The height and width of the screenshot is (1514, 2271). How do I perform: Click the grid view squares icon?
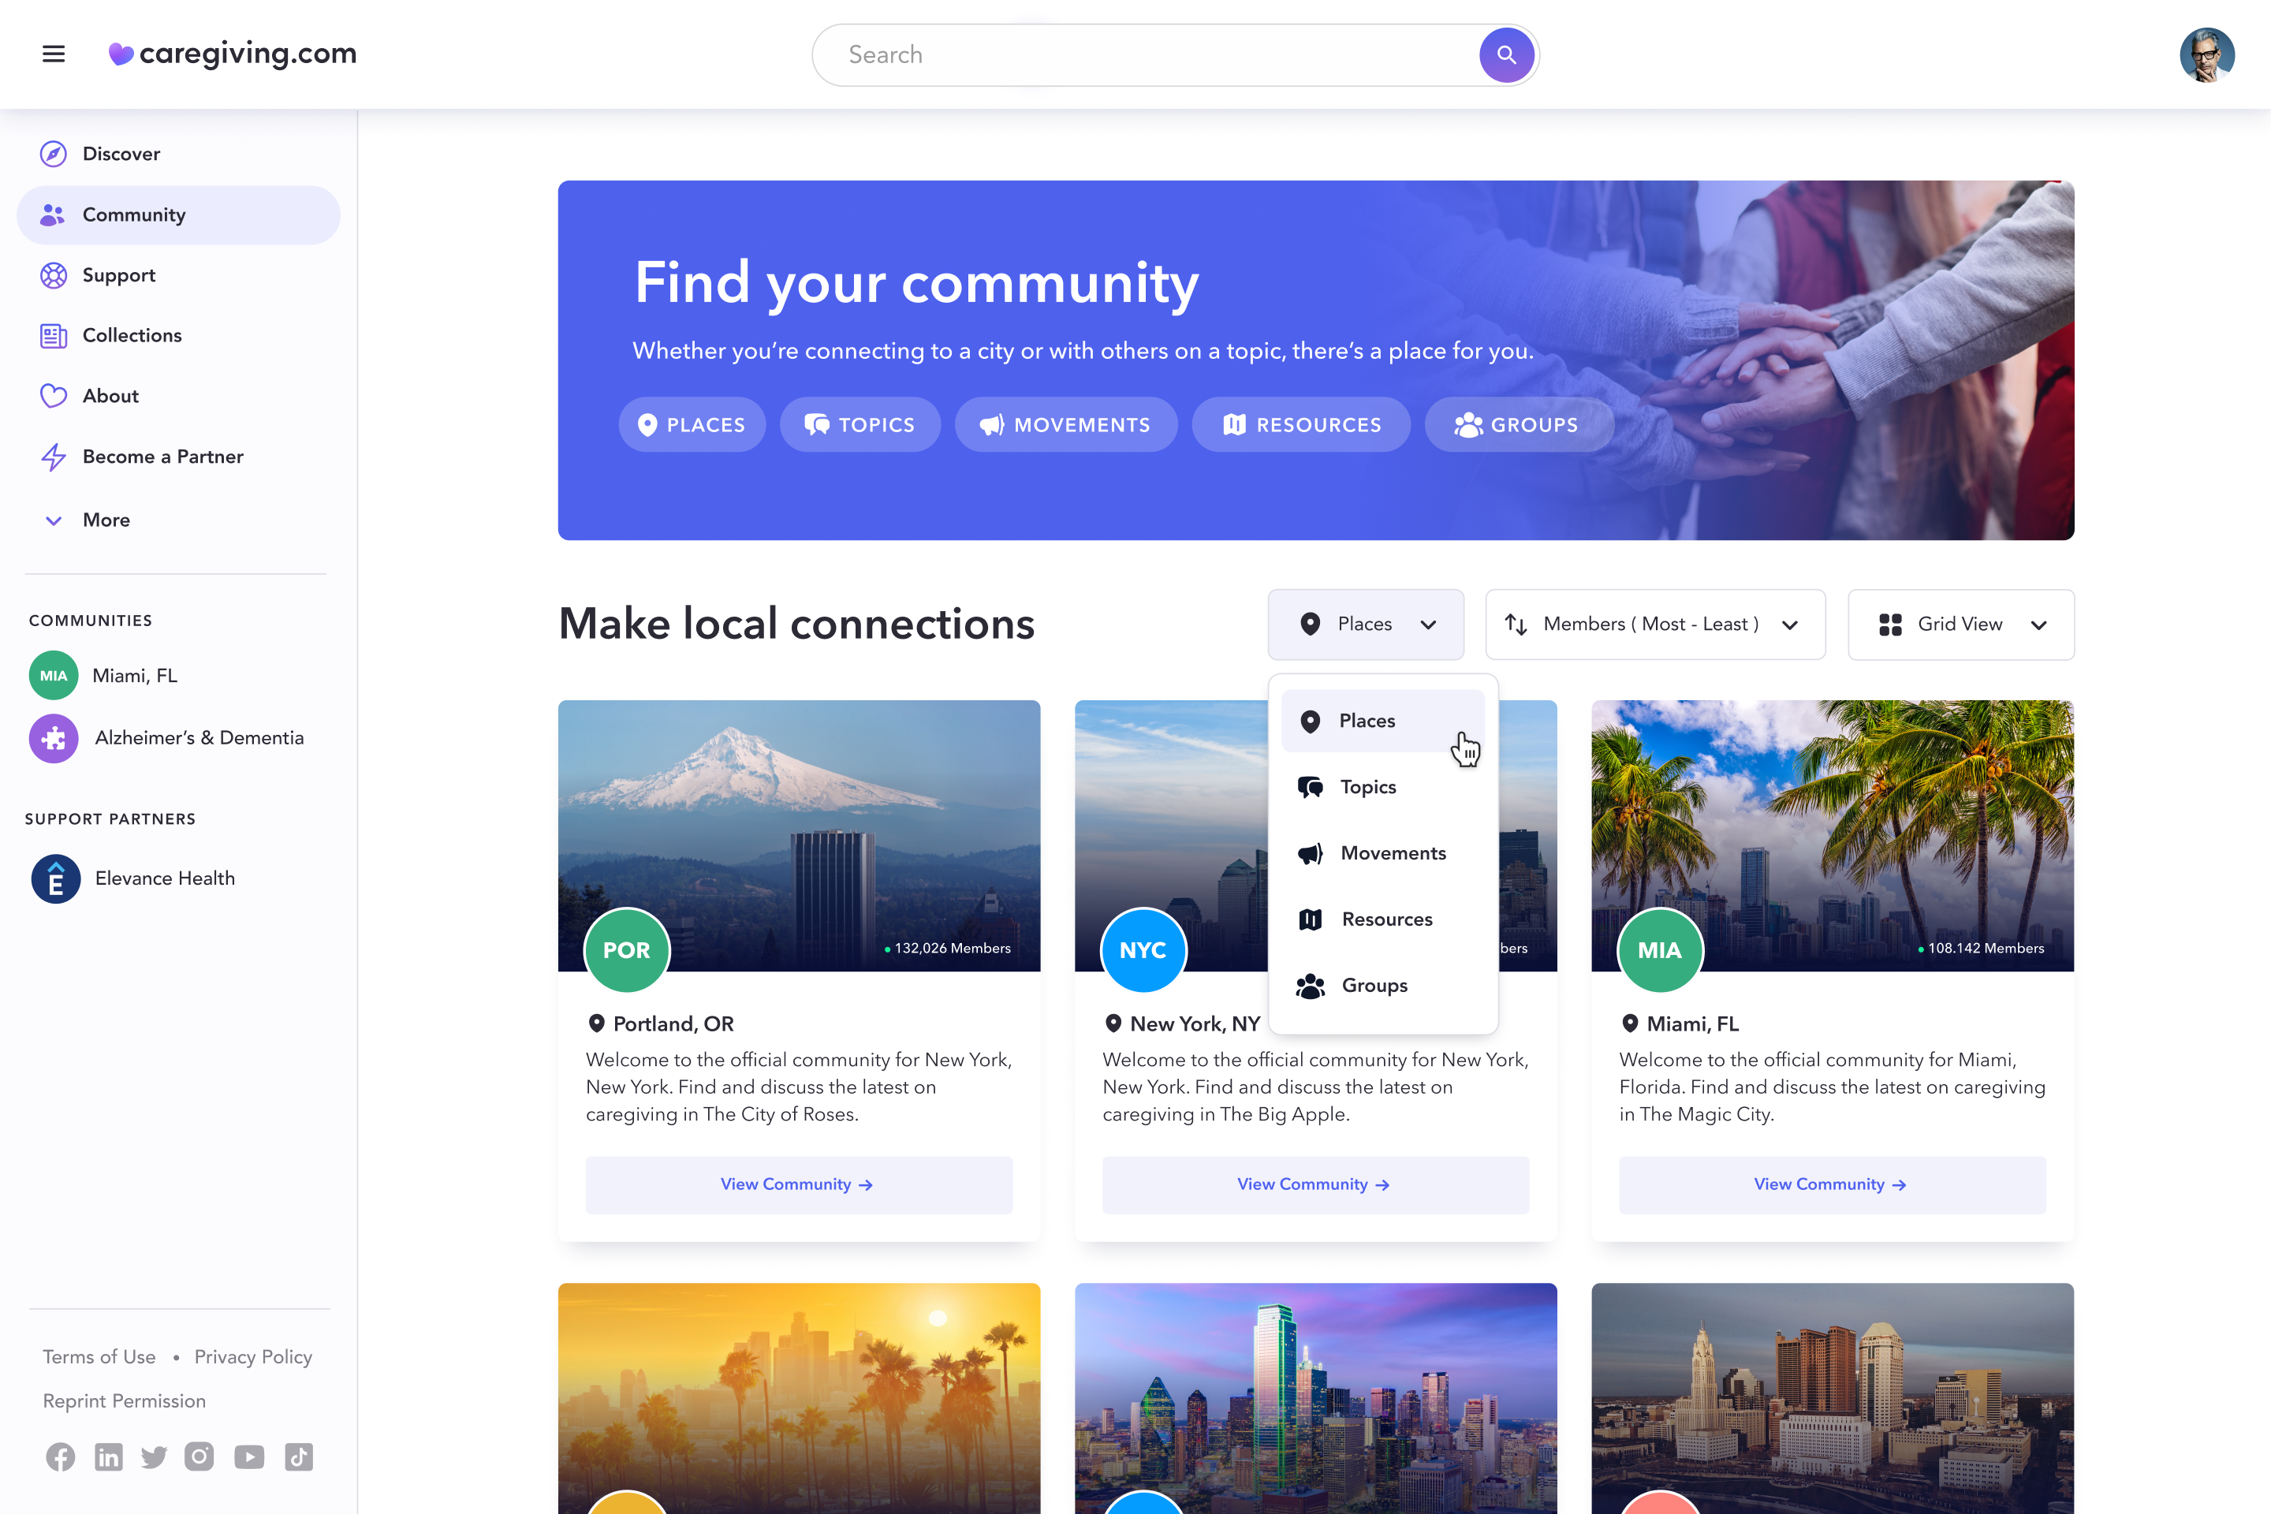(x=1889, y=625)
